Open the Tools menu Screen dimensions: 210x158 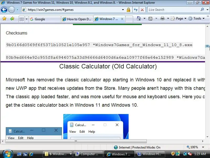point(196,18)
